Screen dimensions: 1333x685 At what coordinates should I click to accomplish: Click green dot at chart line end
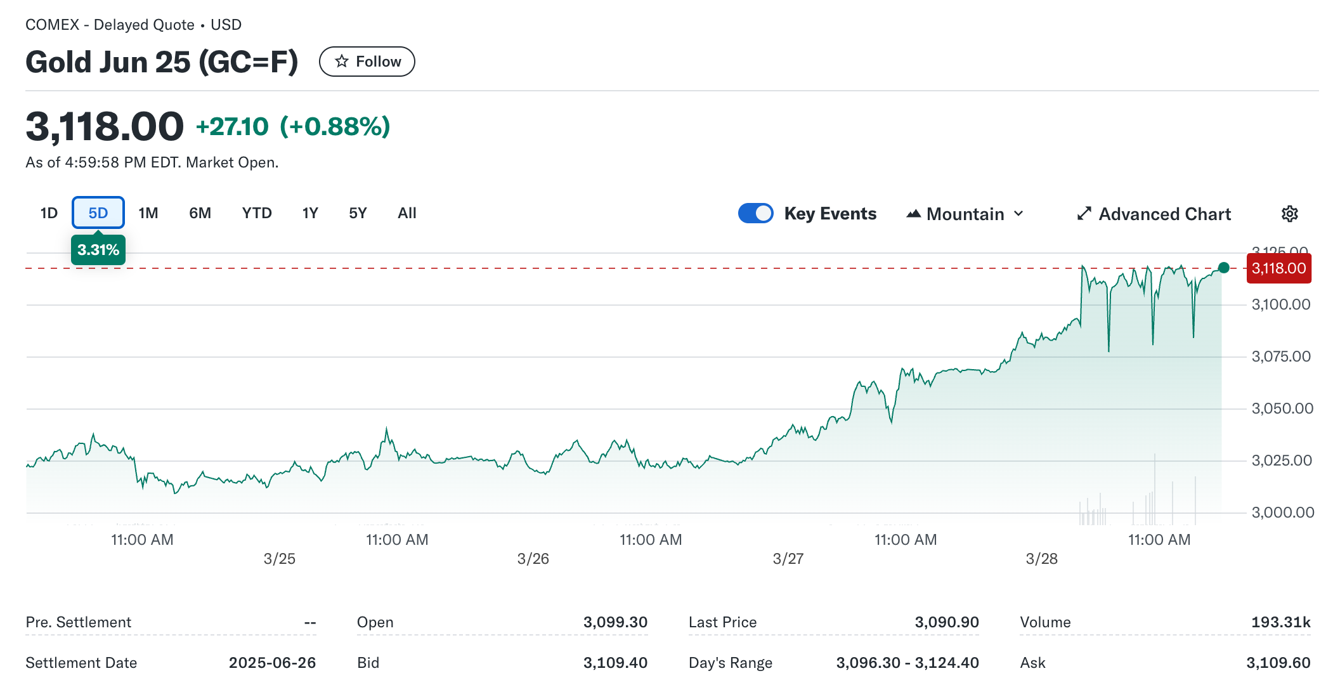pyautogui.click(x=1223, y=268)
